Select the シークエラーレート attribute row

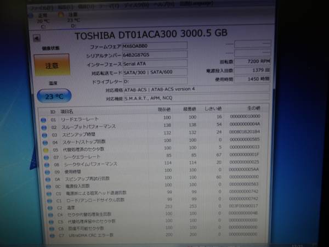[x=154, y=156]
